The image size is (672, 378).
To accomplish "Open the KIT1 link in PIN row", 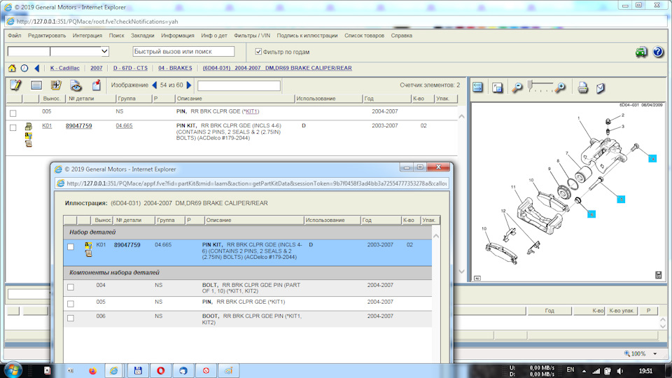I will click(251, 111).
